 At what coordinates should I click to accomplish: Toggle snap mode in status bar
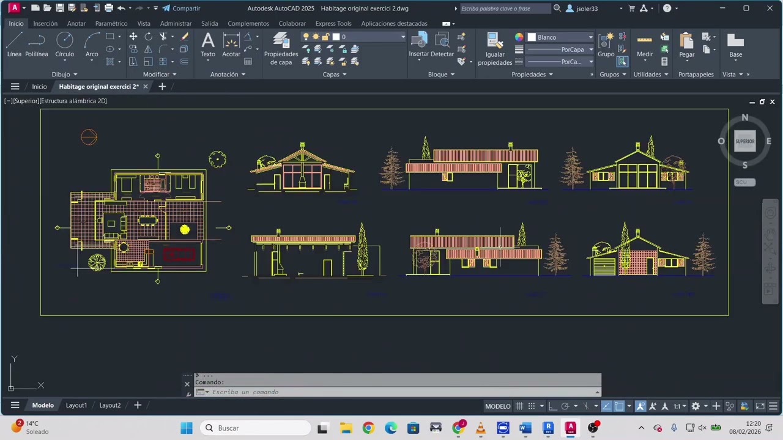pyautogui.click(x=532, y=406)
